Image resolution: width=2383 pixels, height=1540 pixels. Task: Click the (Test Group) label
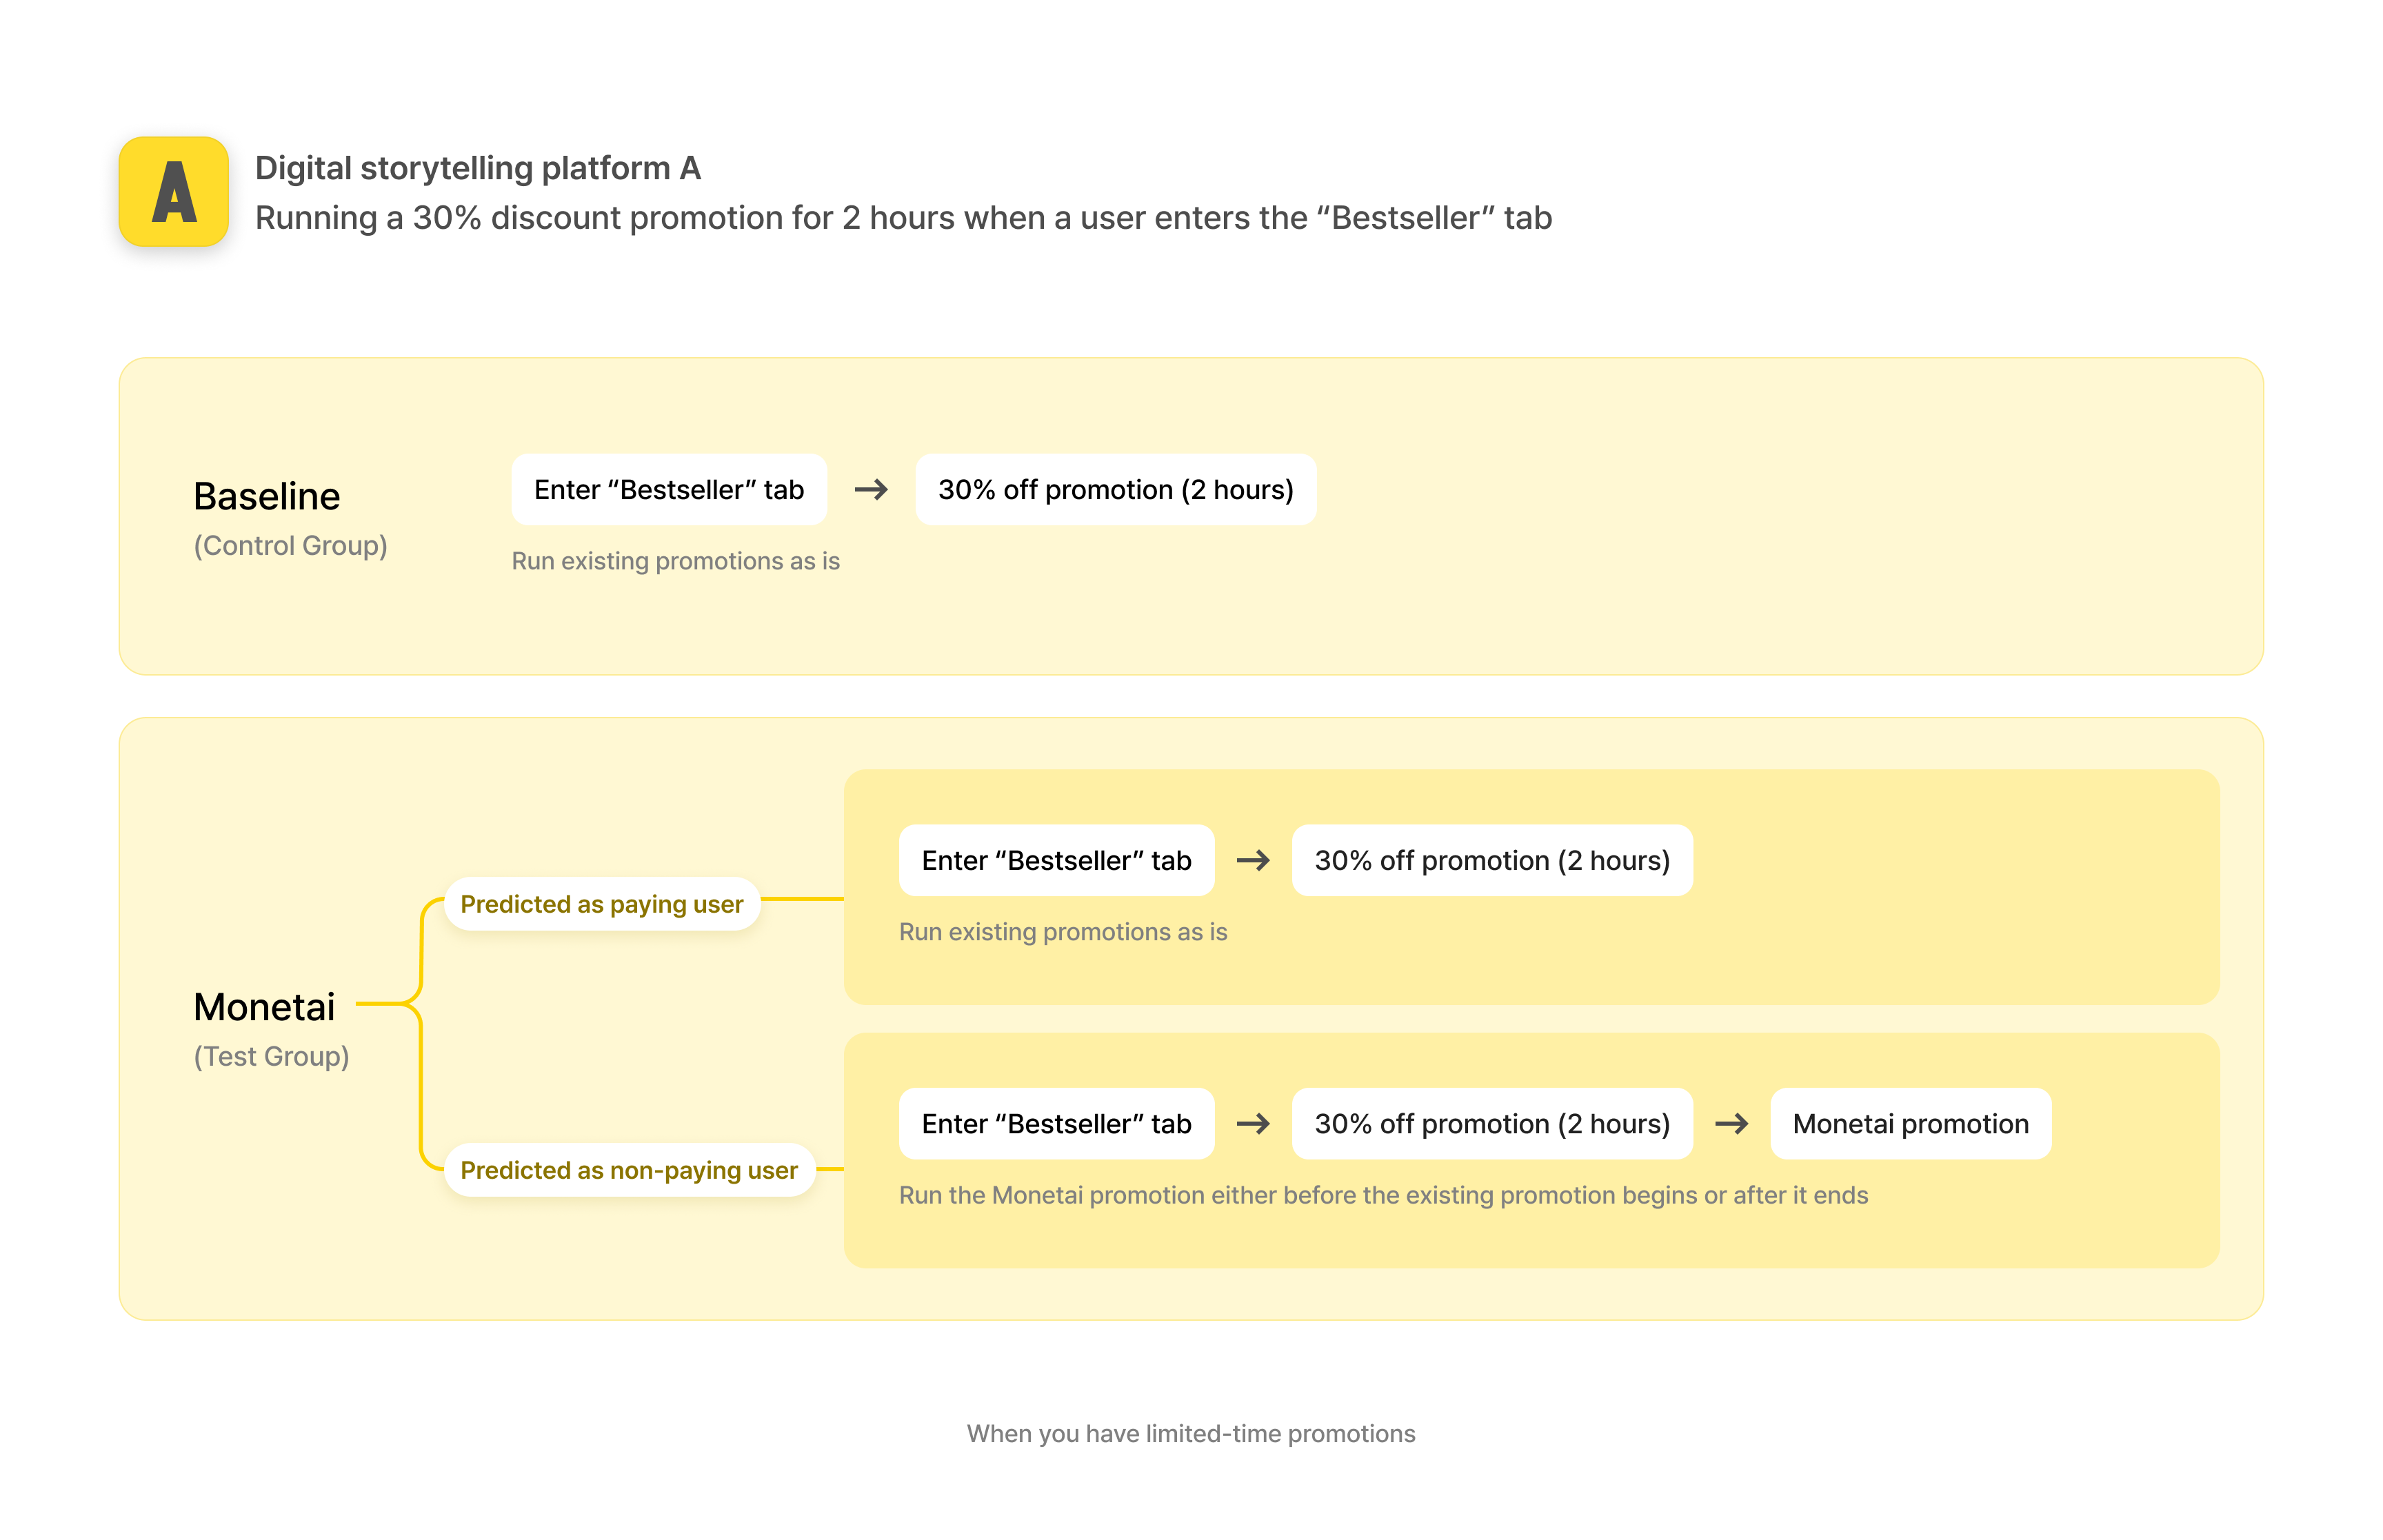(x=271, y=1056)
